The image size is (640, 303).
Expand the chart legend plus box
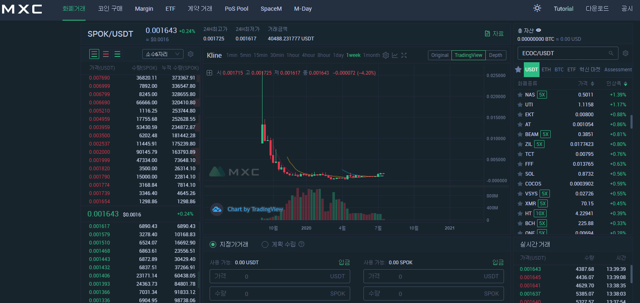click(210, 73)
